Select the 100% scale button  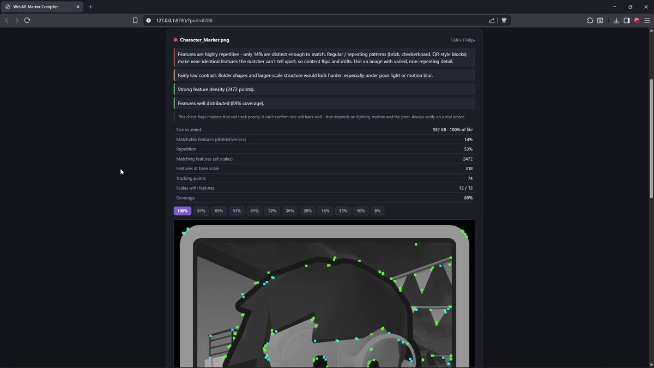pyautogui.click(x=183, y=210)
